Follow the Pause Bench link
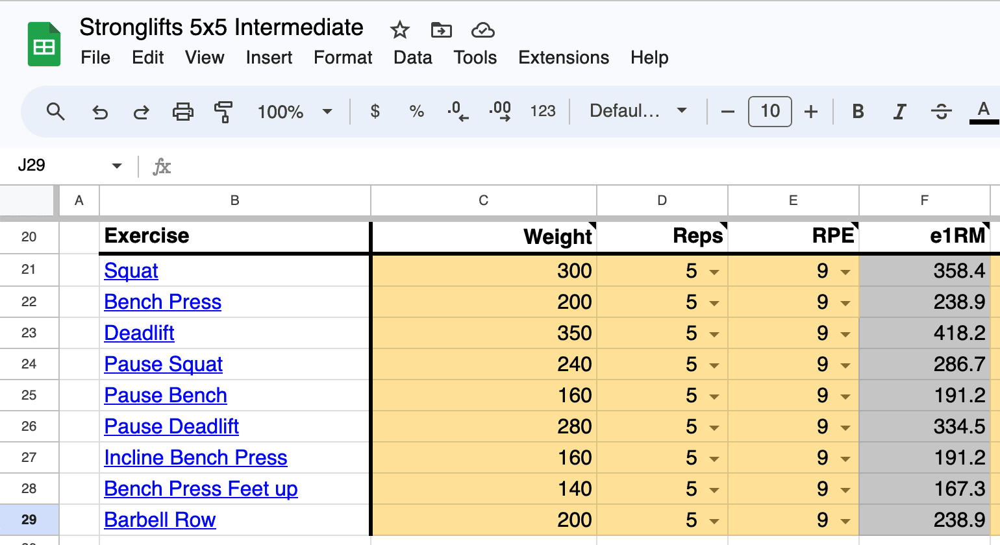 (x=166, y=395)
